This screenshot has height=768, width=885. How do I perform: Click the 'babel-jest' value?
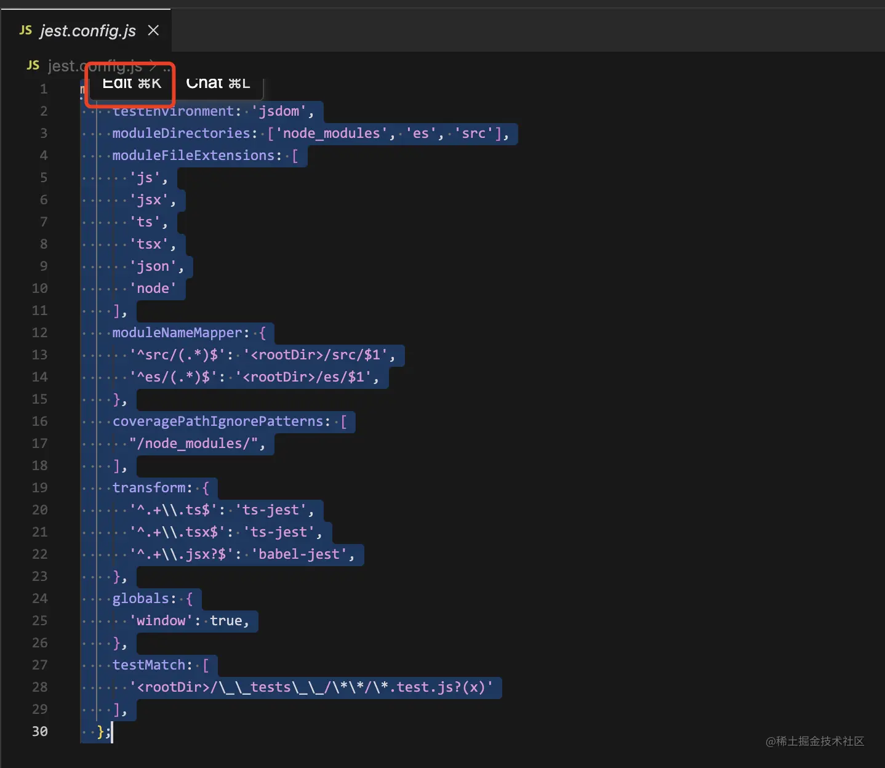point(299,554)
